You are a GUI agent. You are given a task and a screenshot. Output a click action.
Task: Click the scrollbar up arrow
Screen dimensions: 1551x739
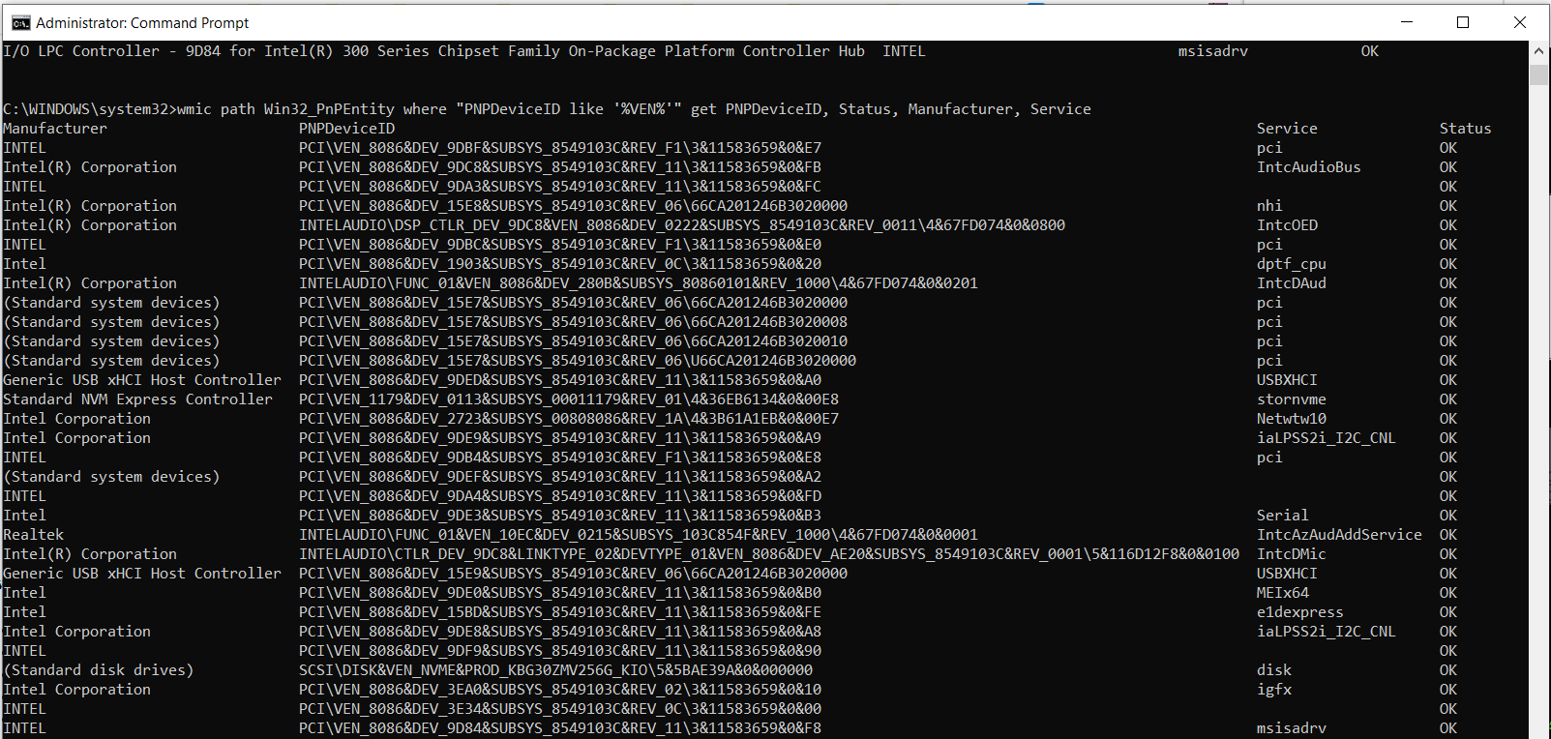tap(1538, 50)
